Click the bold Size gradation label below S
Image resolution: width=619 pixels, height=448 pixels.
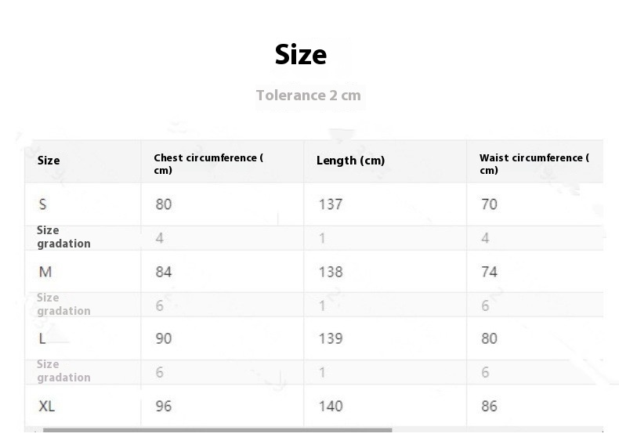click(x=63, y=237)
